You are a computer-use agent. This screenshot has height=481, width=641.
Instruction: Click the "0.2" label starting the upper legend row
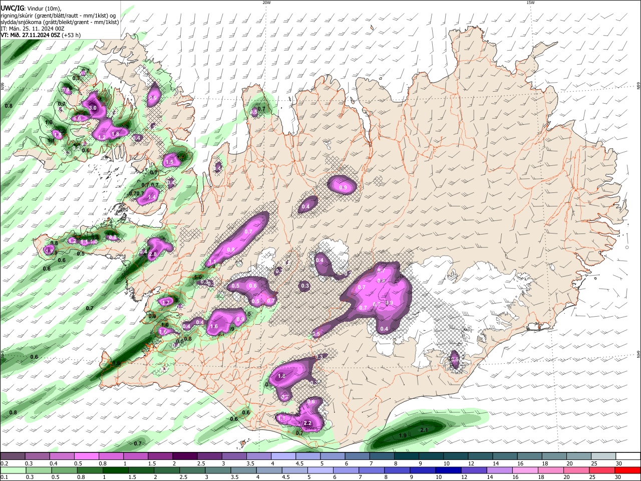(4, 464)
